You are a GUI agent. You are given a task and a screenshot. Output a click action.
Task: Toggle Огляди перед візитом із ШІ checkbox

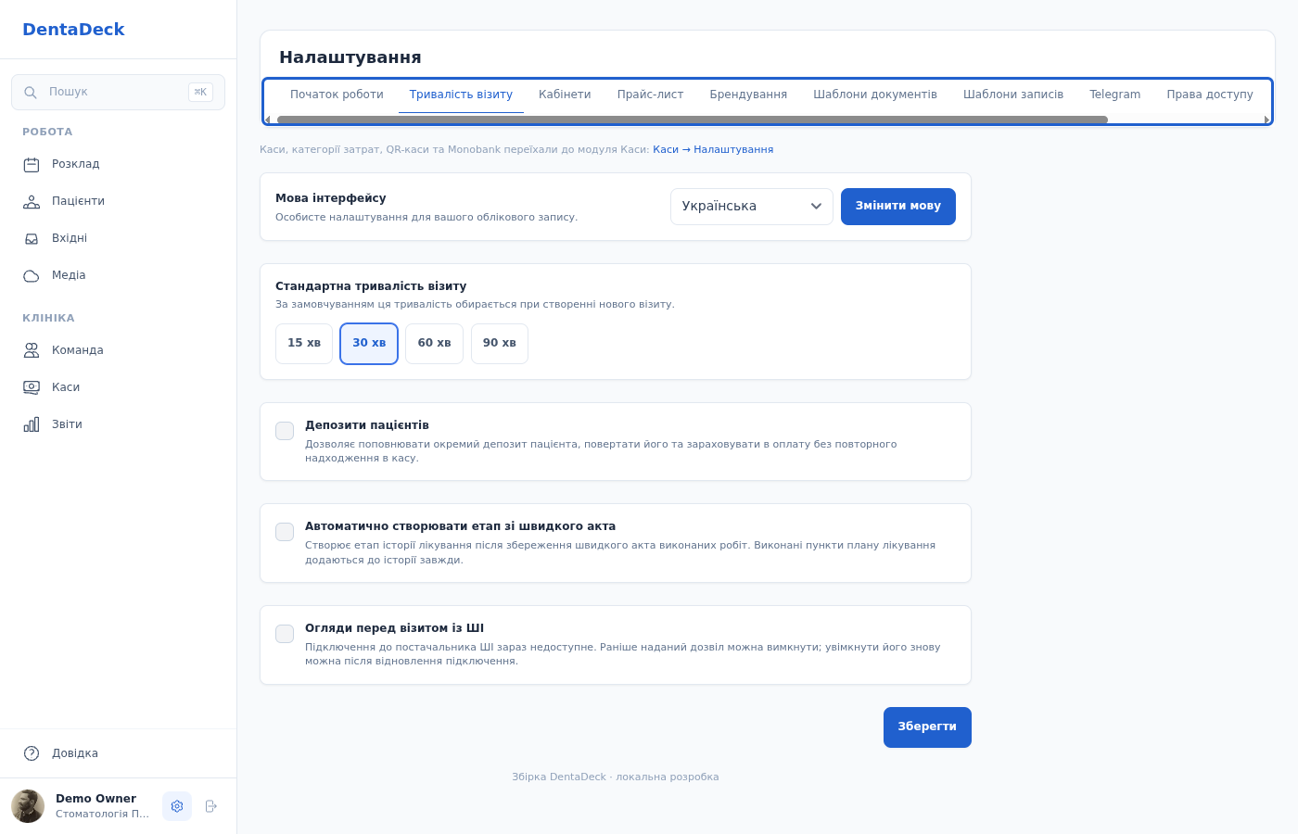click(285, 634)
